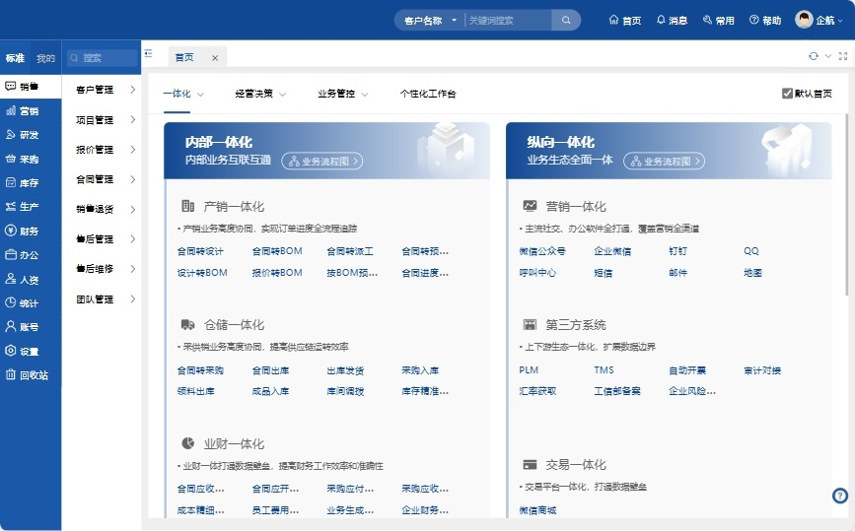Open the 账号 account module
The width and height of the screenshot is (855, 531).
click(x=23, y=327)
